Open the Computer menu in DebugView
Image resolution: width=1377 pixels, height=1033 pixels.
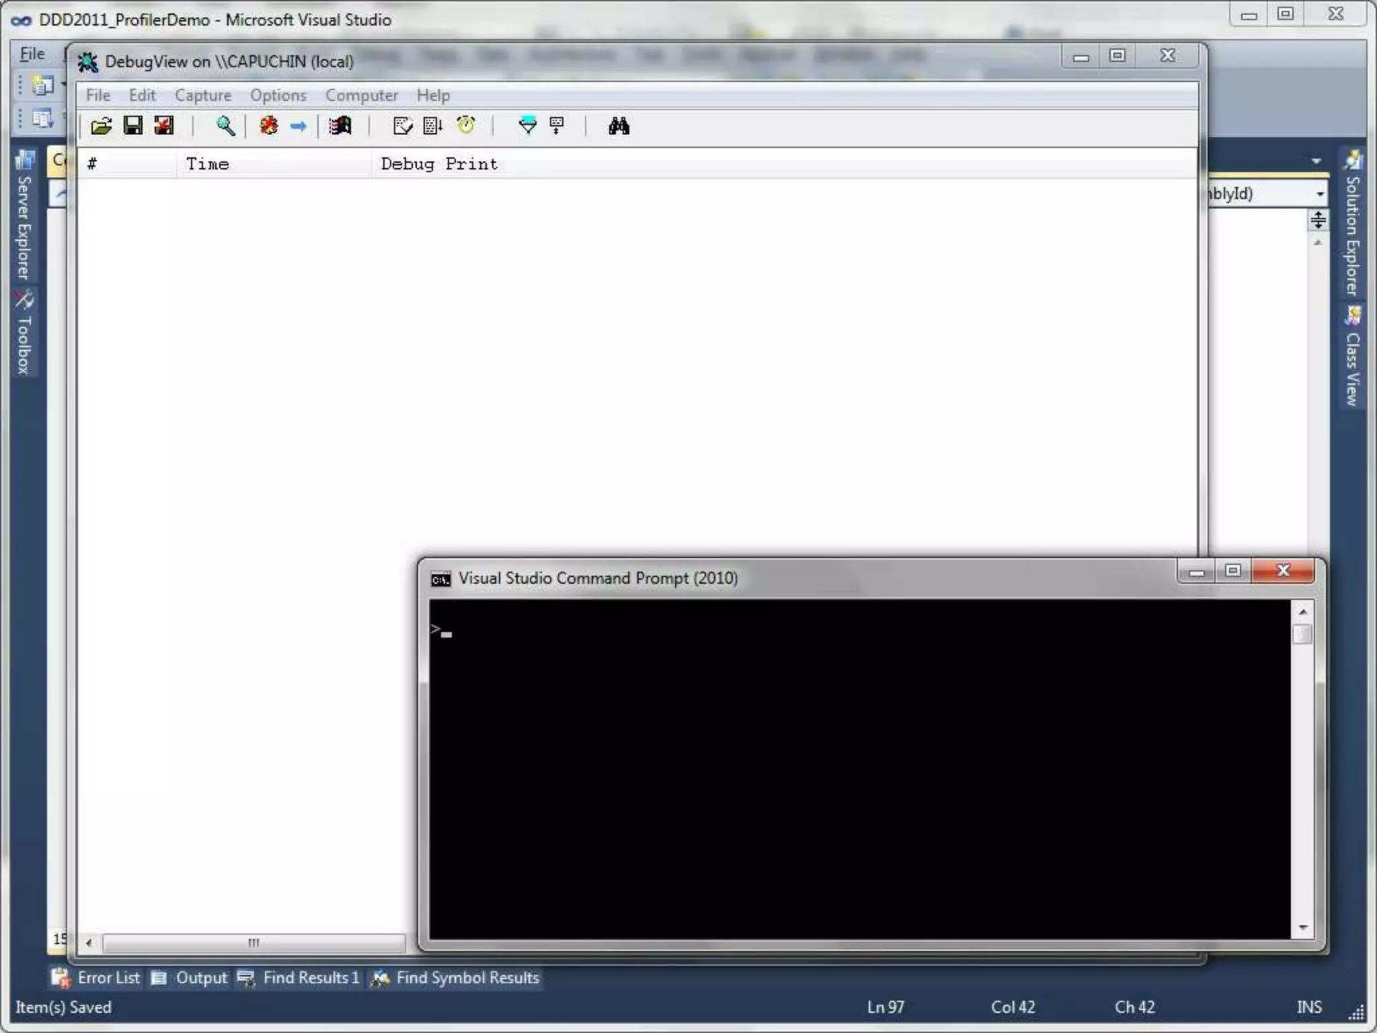[361, 95]
